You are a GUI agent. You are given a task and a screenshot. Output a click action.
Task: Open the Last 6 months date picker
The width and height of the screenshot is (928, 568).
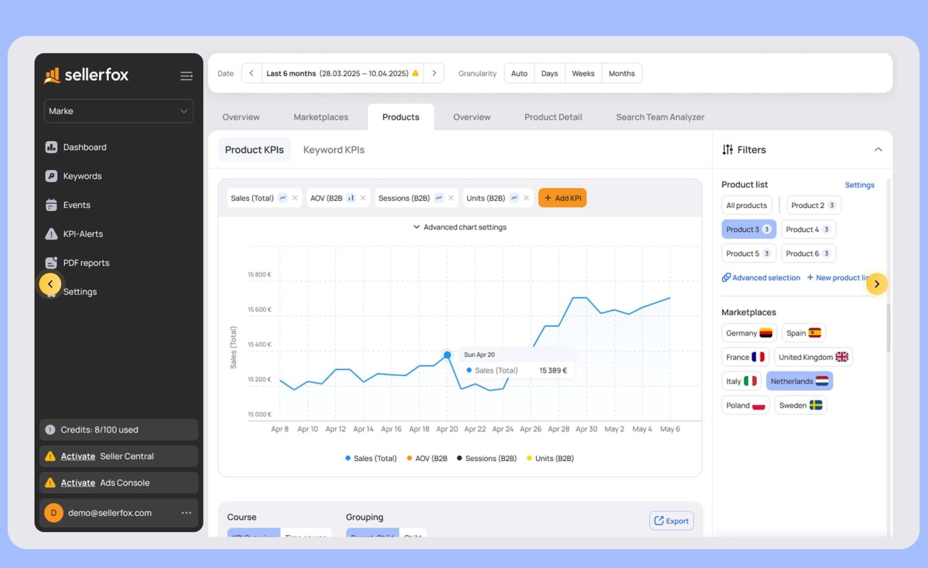(343, 73)
